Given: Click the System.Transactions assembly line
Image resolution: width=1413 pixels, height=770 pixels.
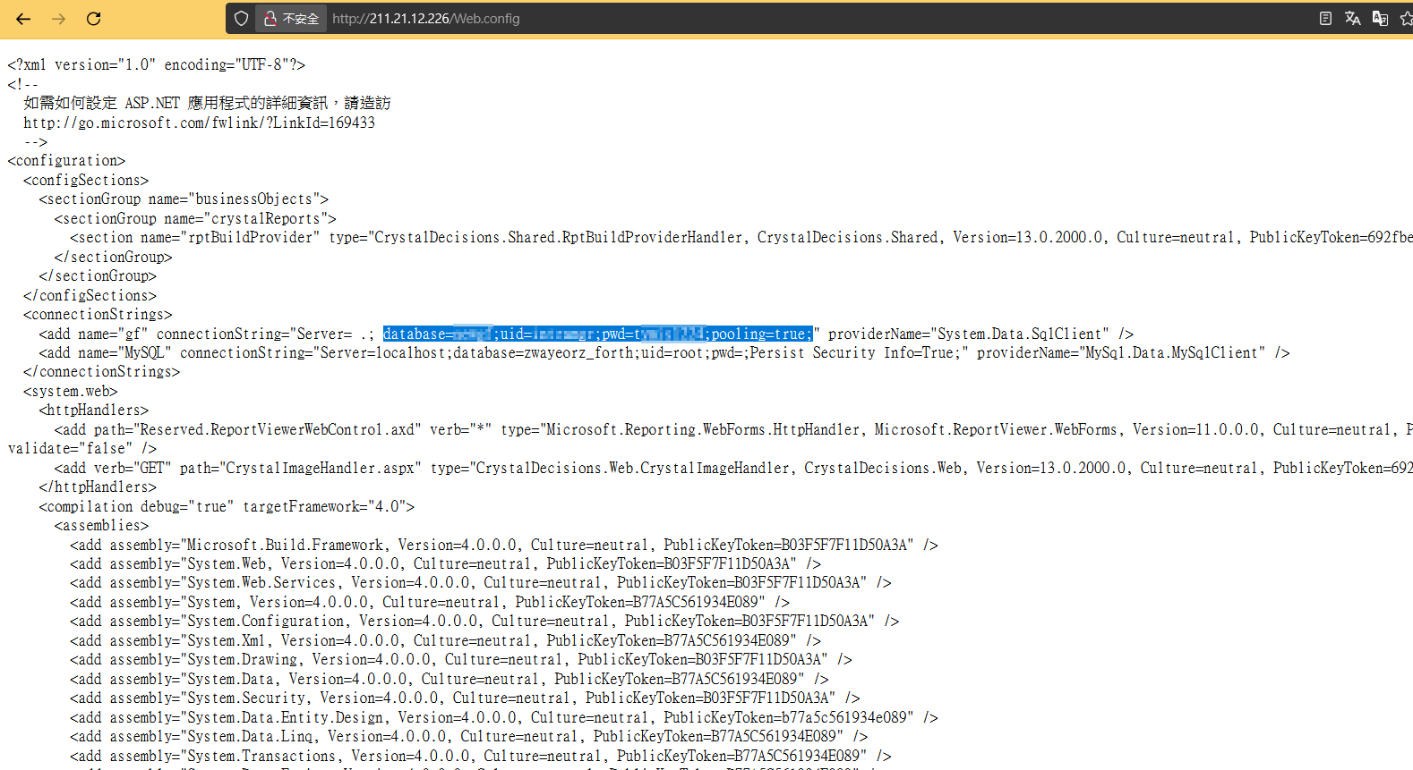Looking at the screenshot, I should tap(481, 757).
